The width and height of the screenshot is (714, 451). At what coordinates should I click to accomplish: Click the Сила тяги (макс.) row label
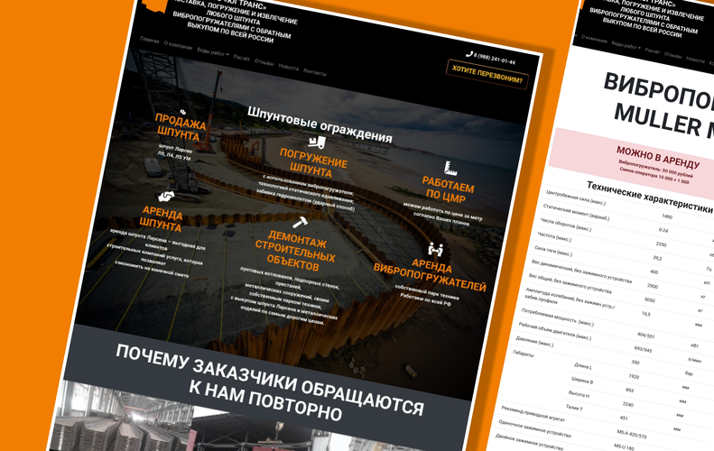pos(552,251)
